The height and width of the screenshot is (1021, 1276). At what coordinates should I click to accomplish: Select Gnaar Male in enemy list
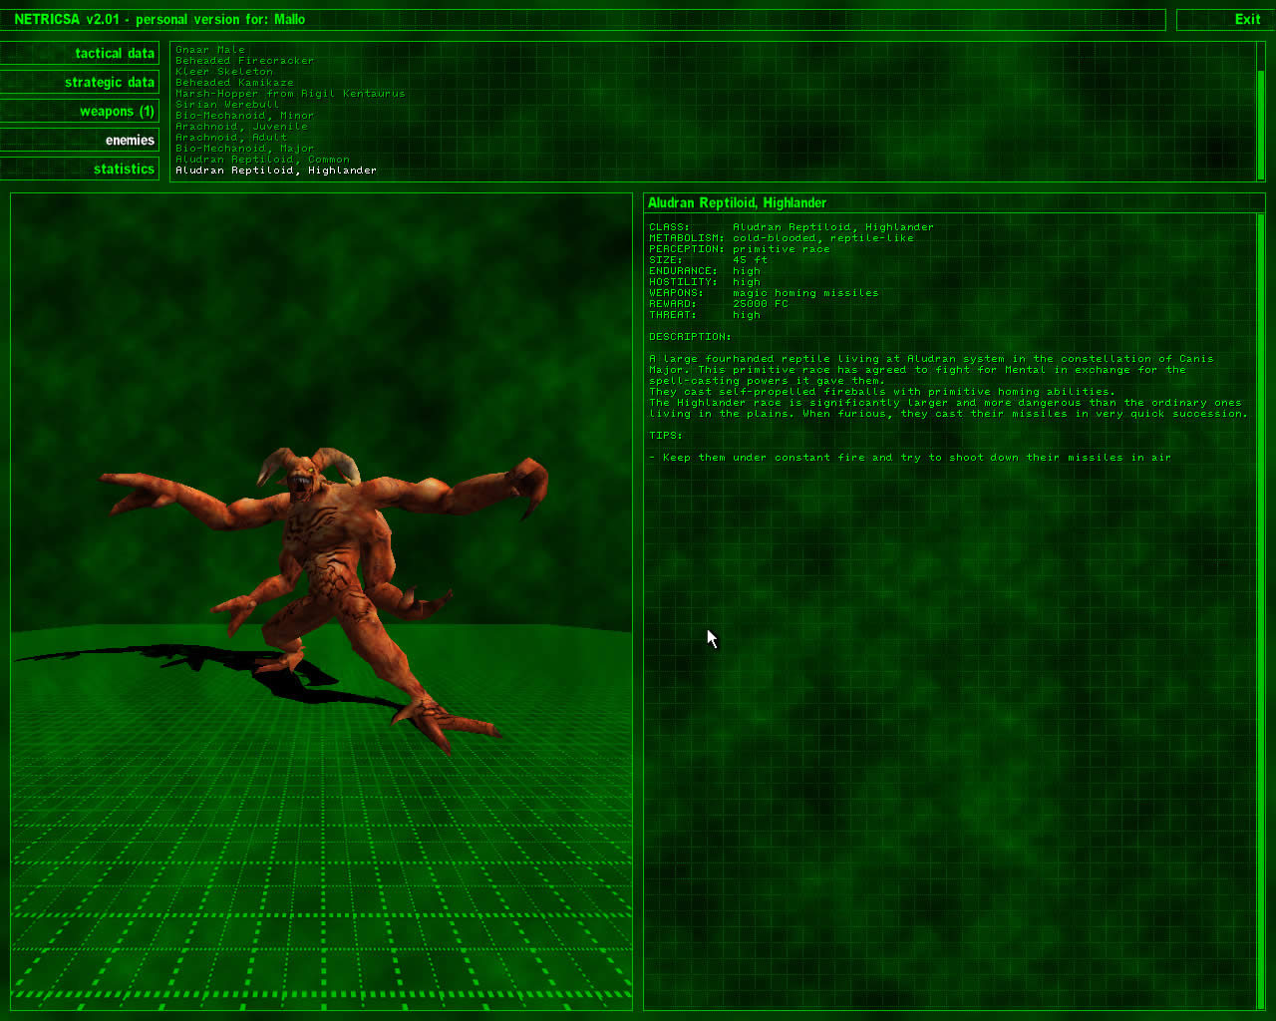coord(209,50)
